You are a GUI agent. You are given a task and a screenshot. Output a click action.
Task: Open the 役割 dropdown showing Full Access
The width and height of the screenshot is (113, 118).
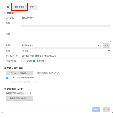point(61,45)
